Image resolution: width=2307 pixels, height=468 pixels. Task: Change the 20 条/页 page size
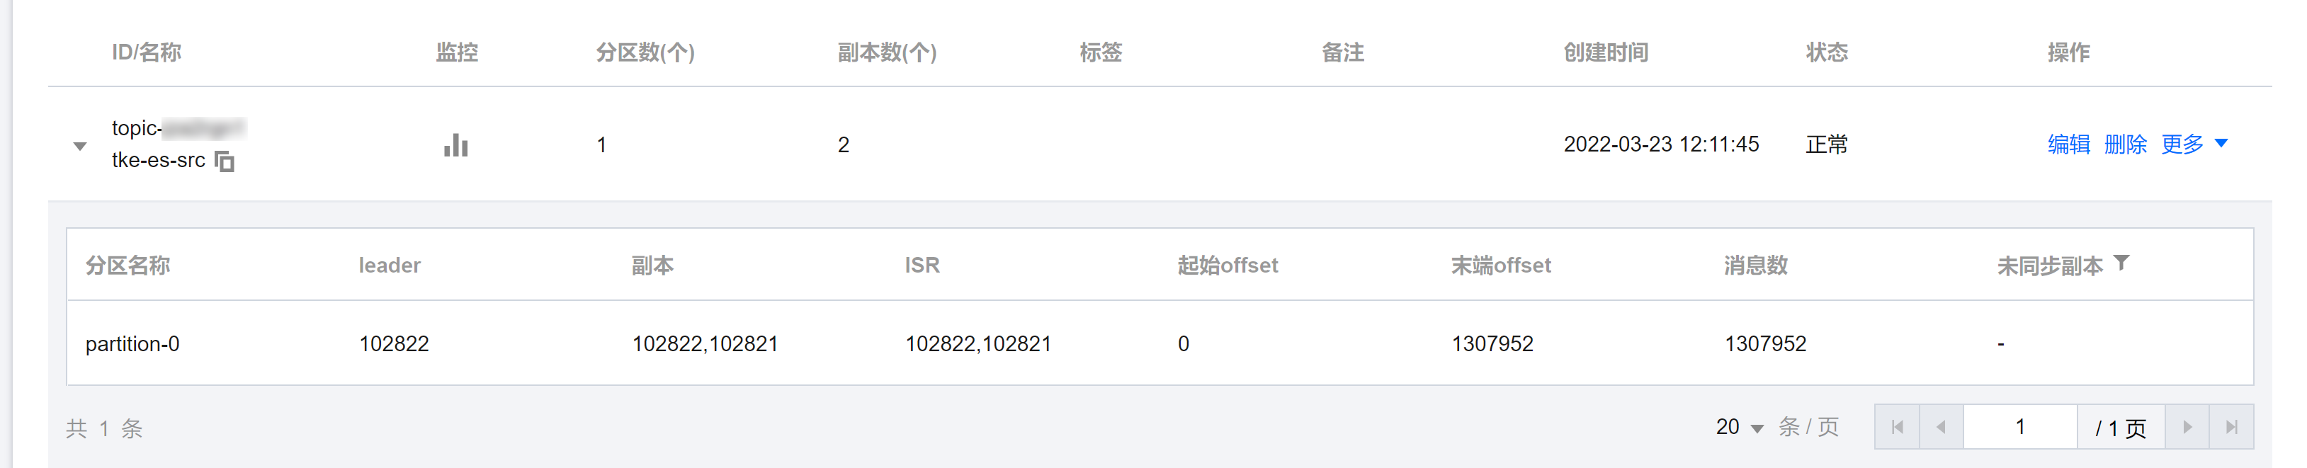(1739, 428)
